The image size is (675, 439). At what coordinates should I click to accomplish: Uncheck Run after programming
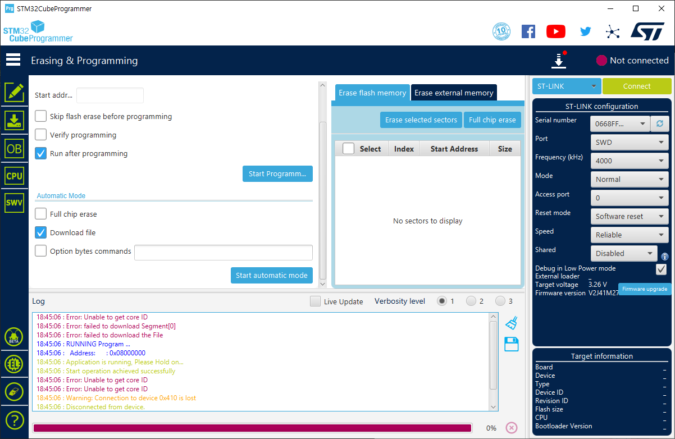(x=40, y=153)
